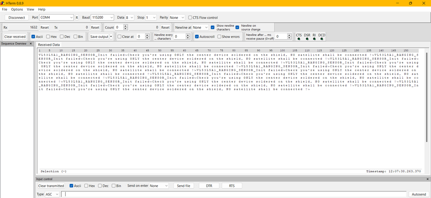431x198 pixels.
Task: Toggle Show newline characters checkbox
Action: [212, 27]
